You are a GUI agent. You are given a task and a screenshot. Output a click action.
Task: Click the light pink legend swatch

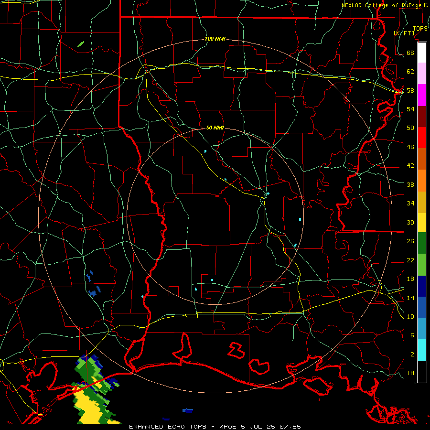tap(422, 74)
